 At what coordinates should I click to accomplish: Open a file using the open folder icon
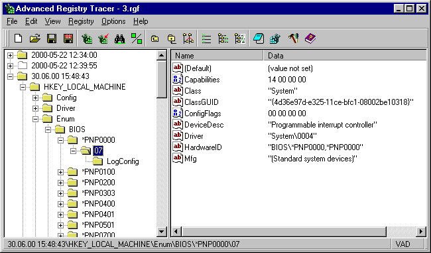tap(35, 39)
